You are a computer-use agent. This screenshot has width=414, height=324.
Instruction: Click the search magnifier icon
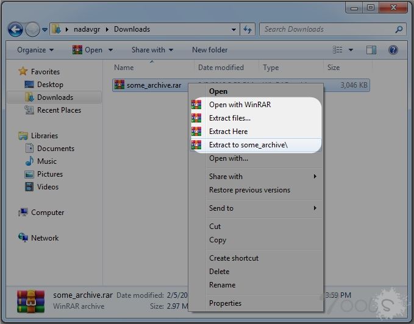tap(399, 29)
